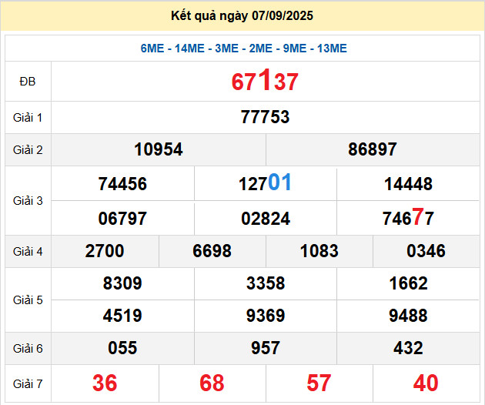Viewport: 485px width, 405px height.
Task: Select third prize number 74677
Action: click(408, 217)
